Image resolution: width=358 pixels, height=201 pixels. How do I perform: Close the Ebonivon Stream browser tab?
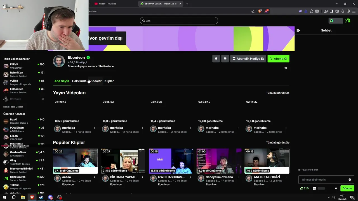[180, 4]
